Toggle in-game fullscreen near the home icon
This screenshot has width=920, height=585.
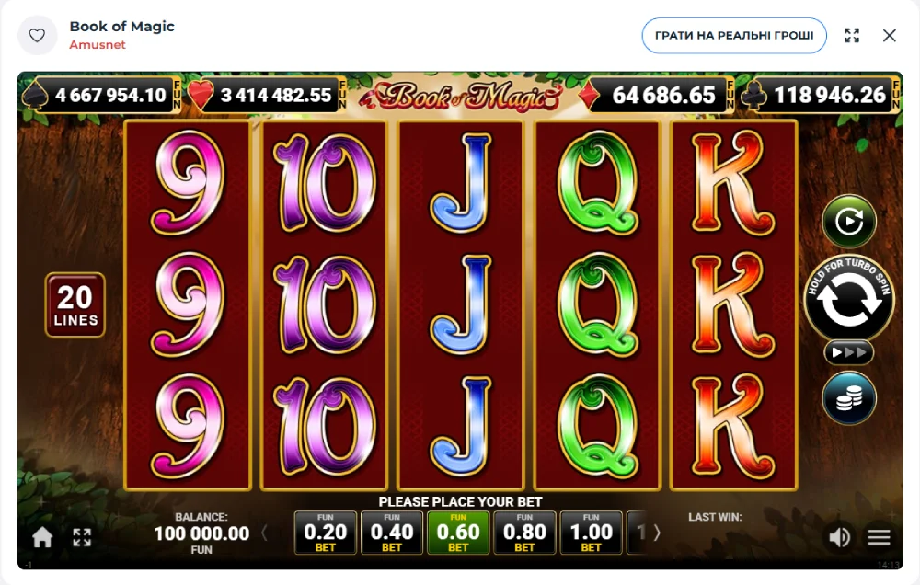(x=82, y=537)
